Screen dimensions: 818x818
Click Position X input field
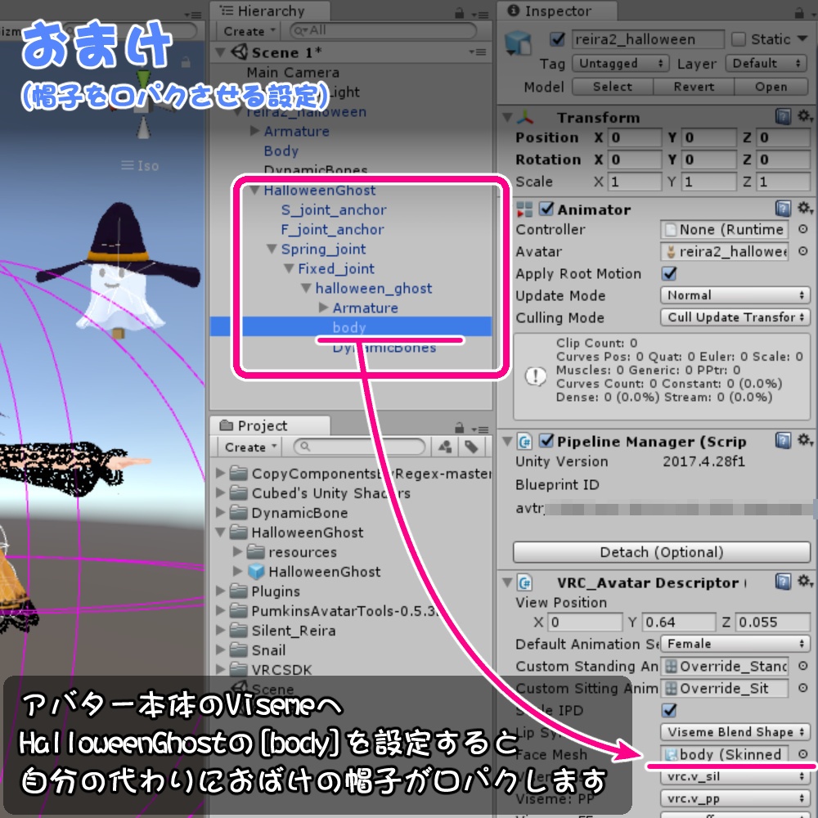point(635,137)
